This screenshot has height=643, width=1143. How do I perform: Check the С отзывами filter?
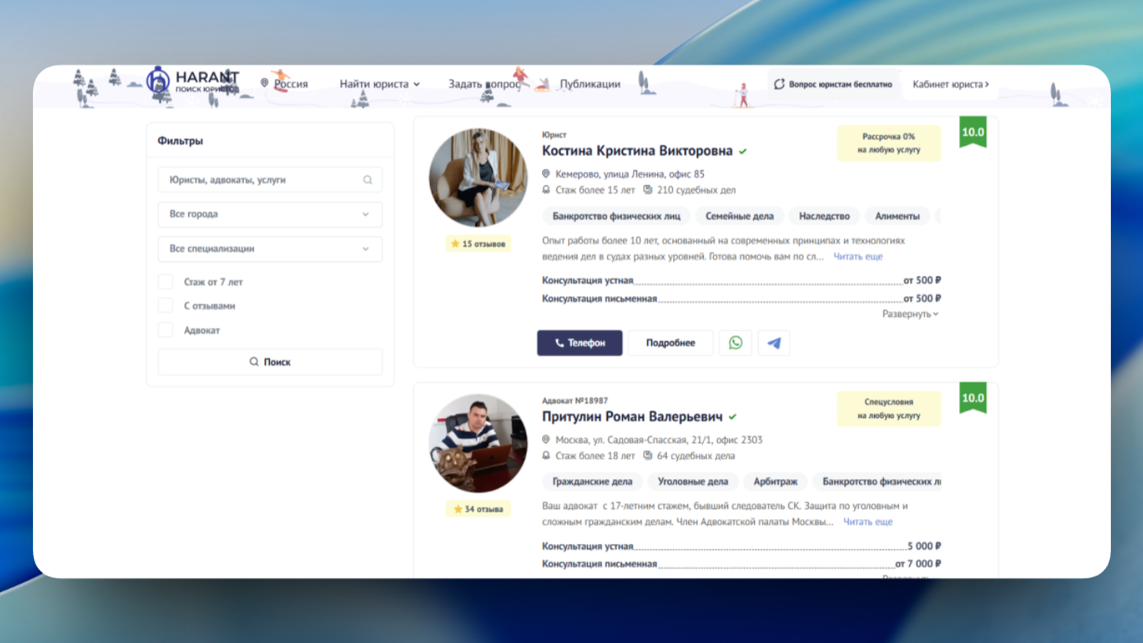coord(166,306)
